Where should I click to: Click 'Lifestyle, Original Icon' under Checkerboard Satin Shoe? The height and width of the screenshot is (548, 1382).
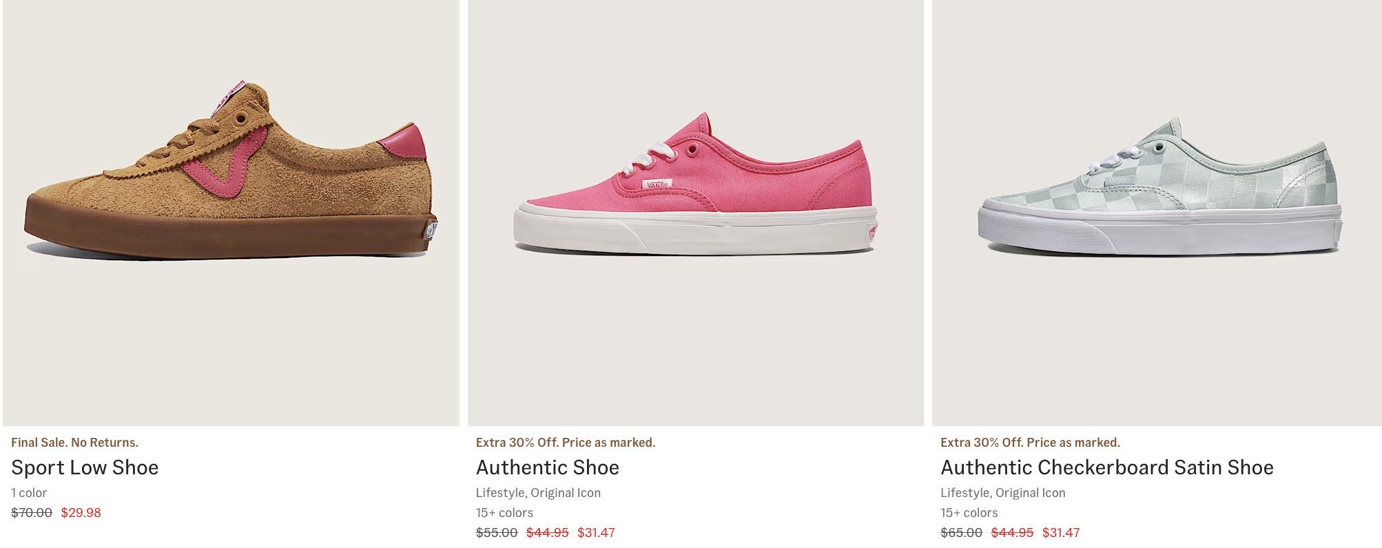[1002, 493]
